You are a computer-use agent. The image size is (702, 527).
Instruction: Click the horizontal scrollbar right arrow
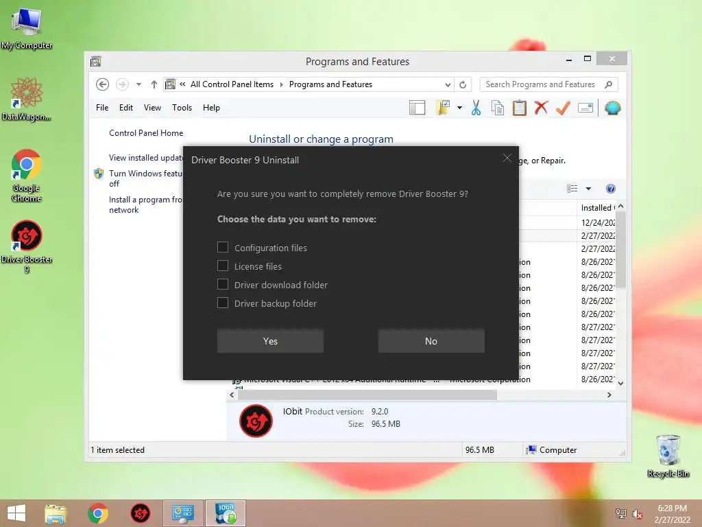click(x=609, y=395)
